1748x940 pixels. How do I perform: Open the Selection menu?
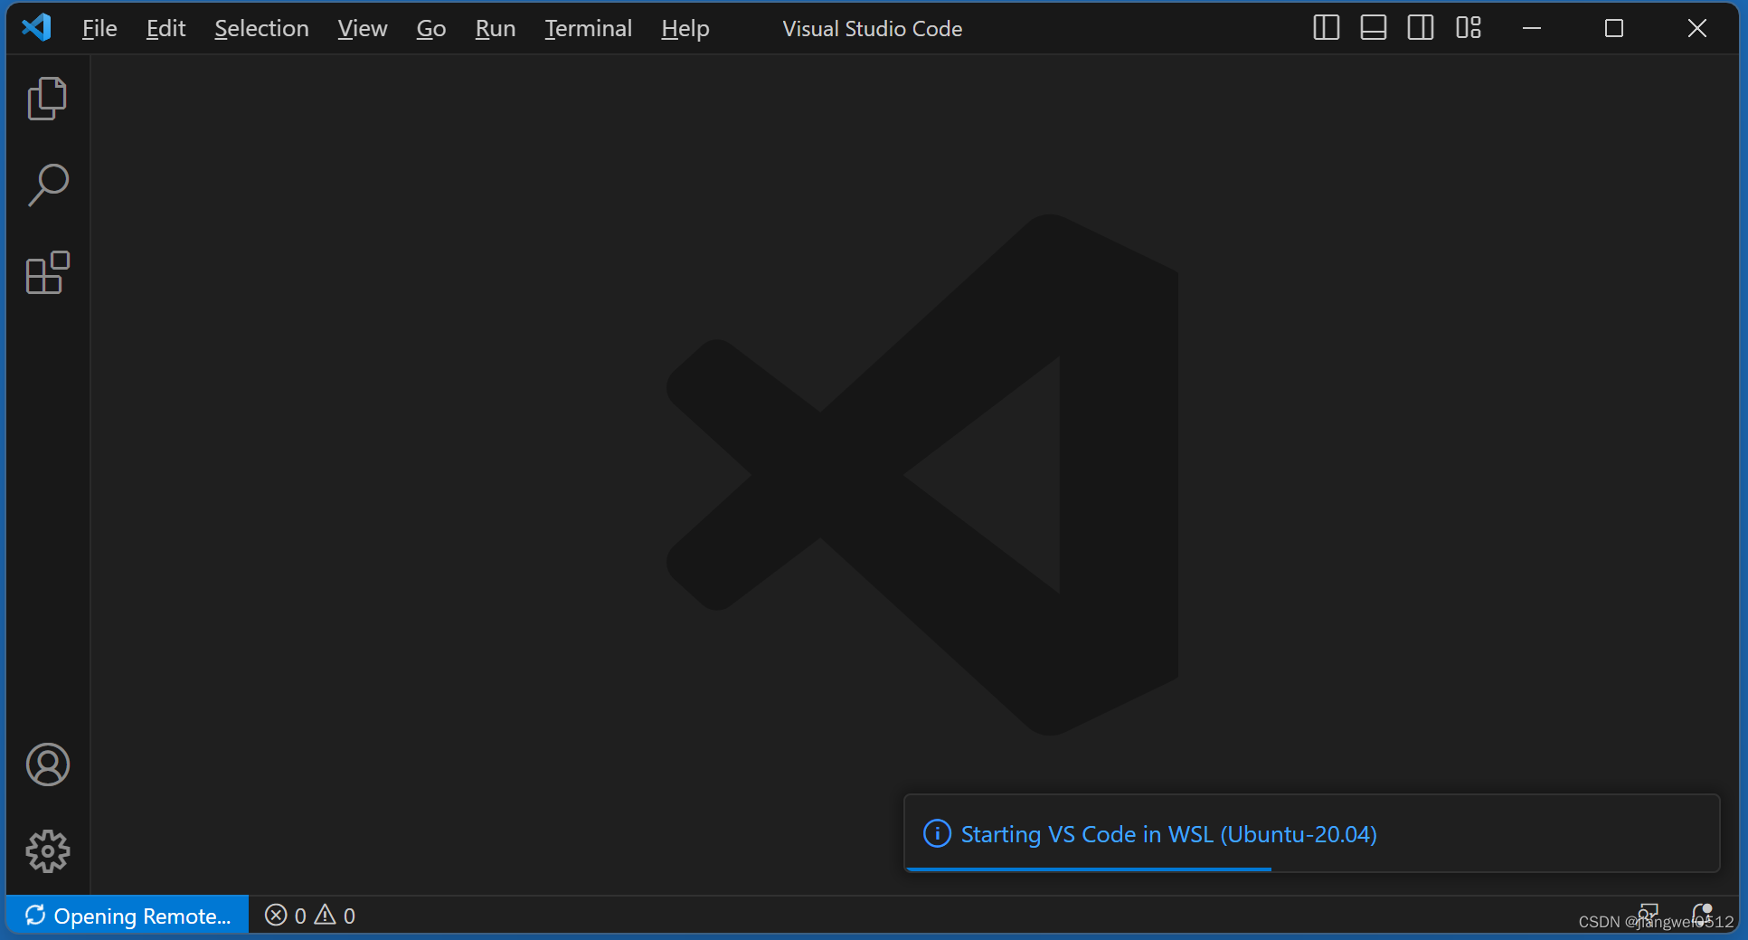[261, 29]
